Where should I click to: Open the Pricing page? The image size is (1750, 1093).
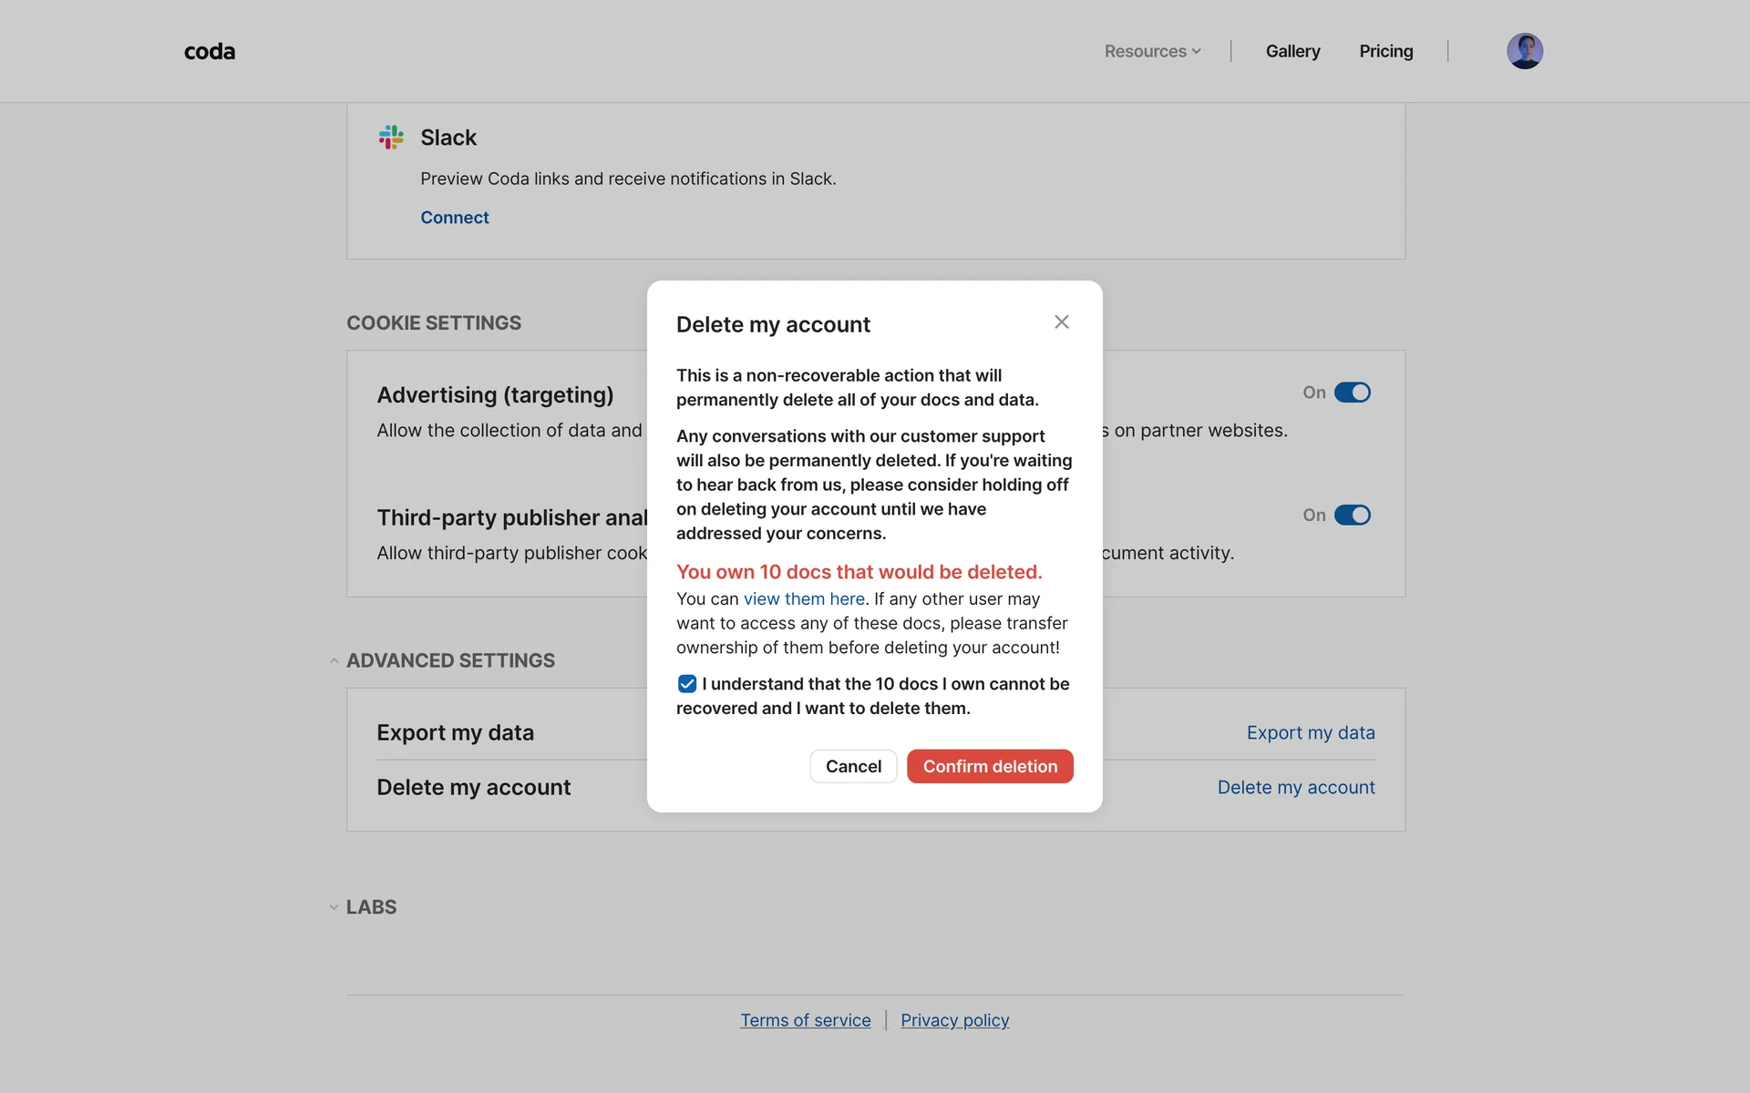(x=1385, y=52)
